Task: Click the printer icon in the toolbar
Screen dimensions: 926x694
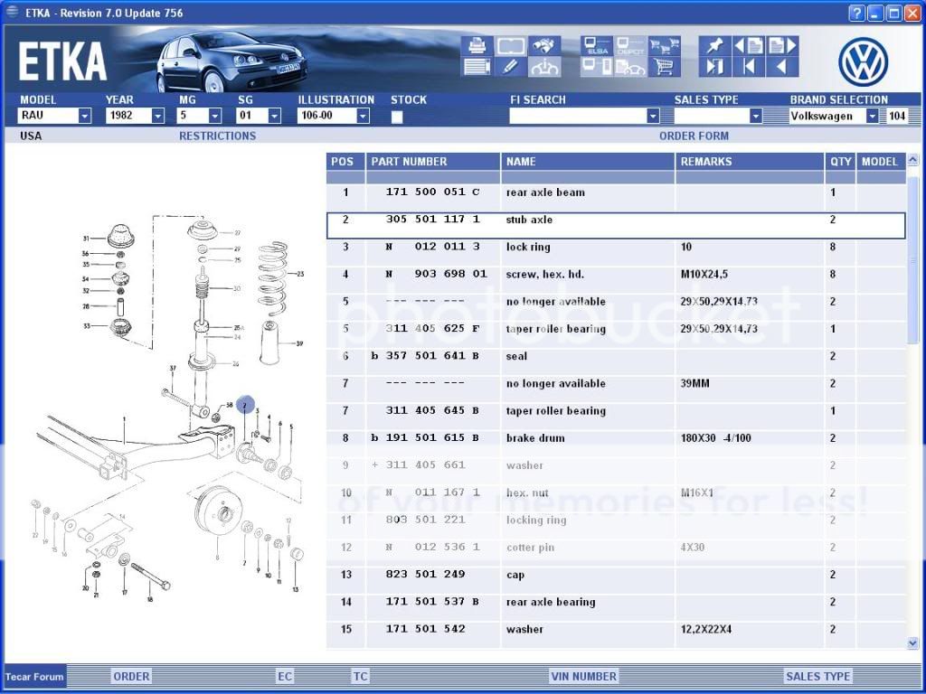Action: [477, 45]
